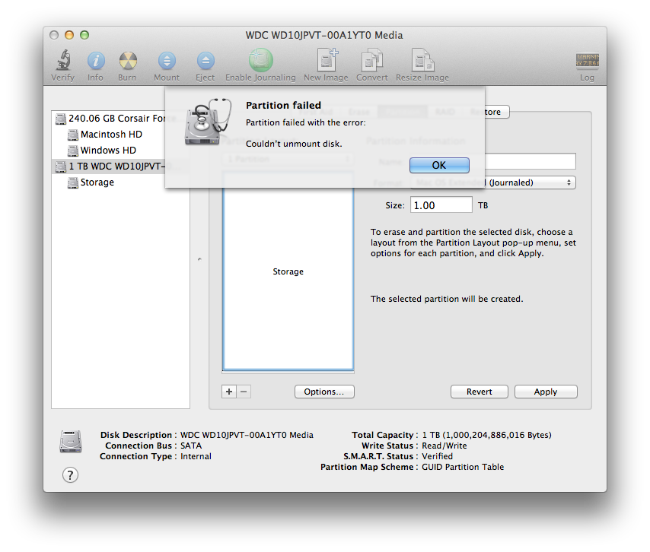The height and width of the screenshot is (552, 650).
Task: Click the Write Status Read/Write value
Action: tap(444, 446)
